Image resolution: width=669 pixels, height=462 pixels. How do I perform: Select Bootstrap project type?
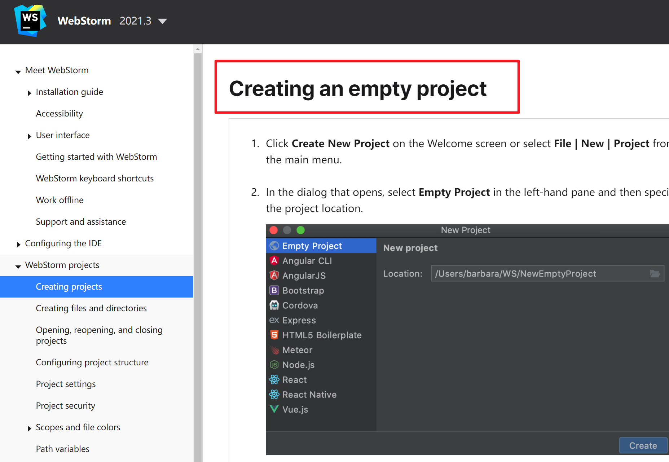pyautogui.click(x=321, y=290)
